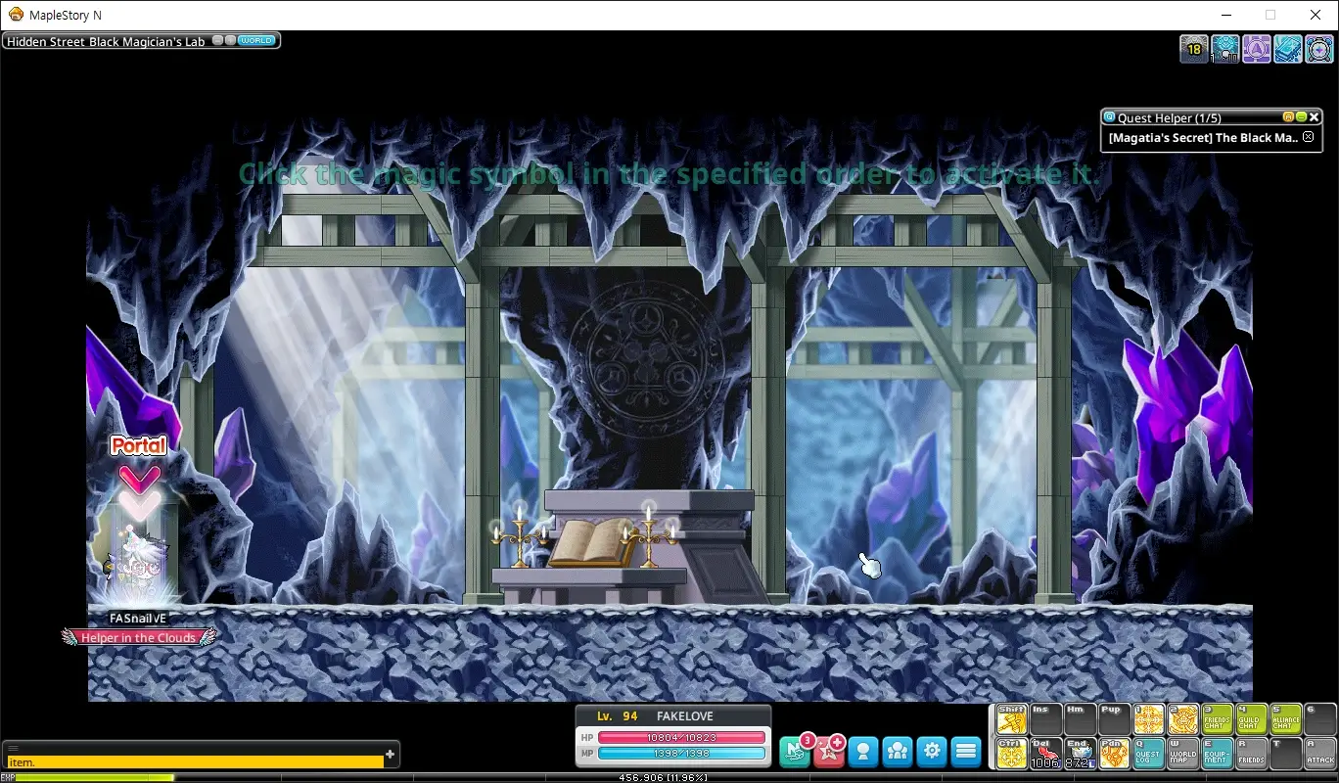This screenshot has width=1339, height=783.
Task: Open the chat menu lines icon
Action: 13,748
